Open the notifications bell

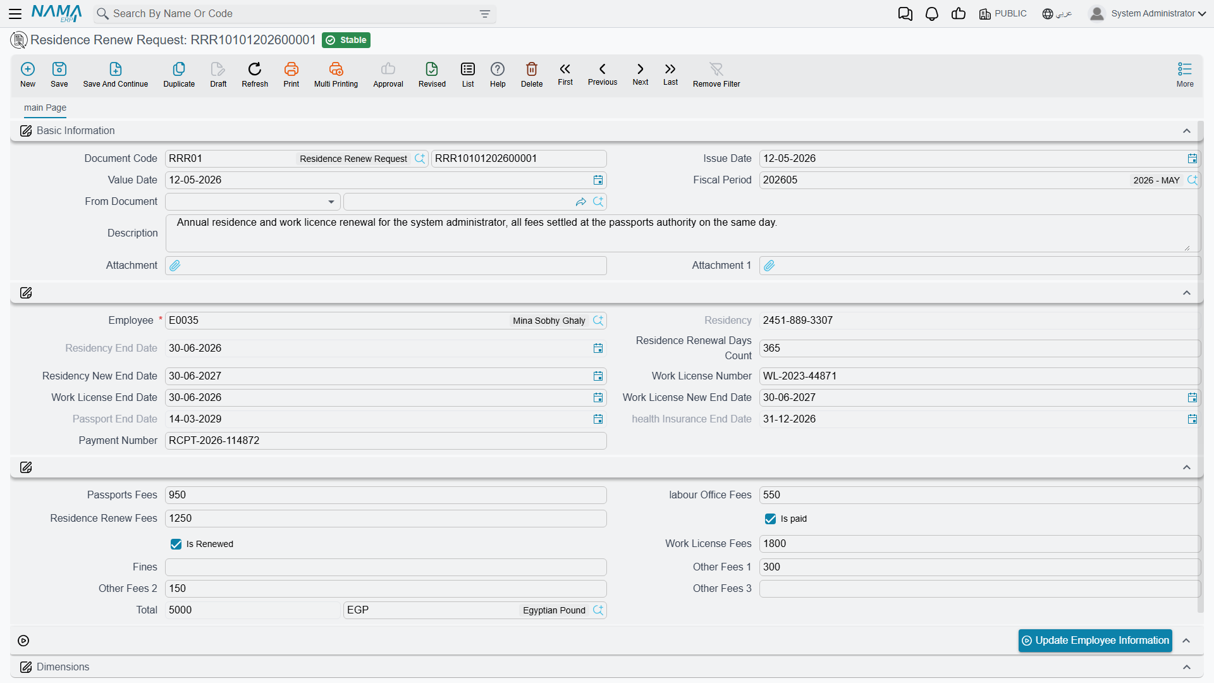click(x=931, y=14)
